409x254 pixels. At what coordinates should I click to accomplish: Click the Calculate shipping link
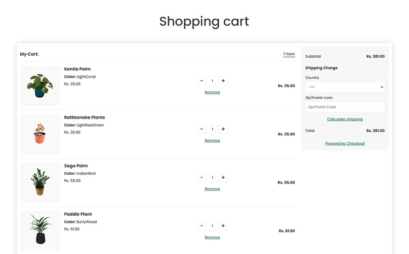[345, 119]
